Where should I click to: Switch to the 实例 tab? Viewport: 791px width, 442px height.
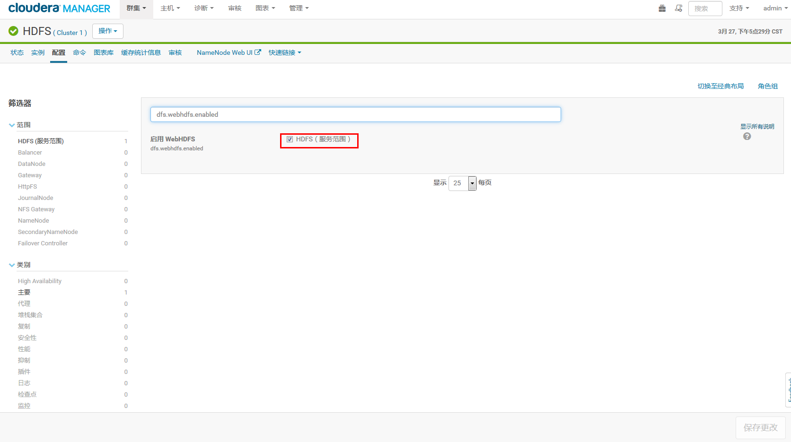pos(37,52)
